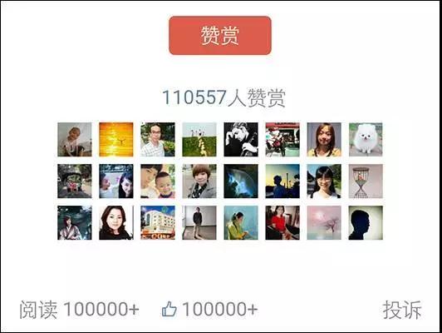Click the 阅读 100000+ read count

(x=79, y=310)
